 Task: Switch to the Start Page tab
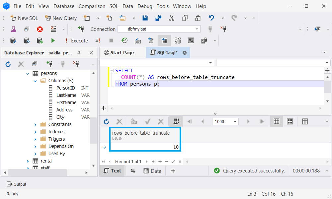(123, 52)
